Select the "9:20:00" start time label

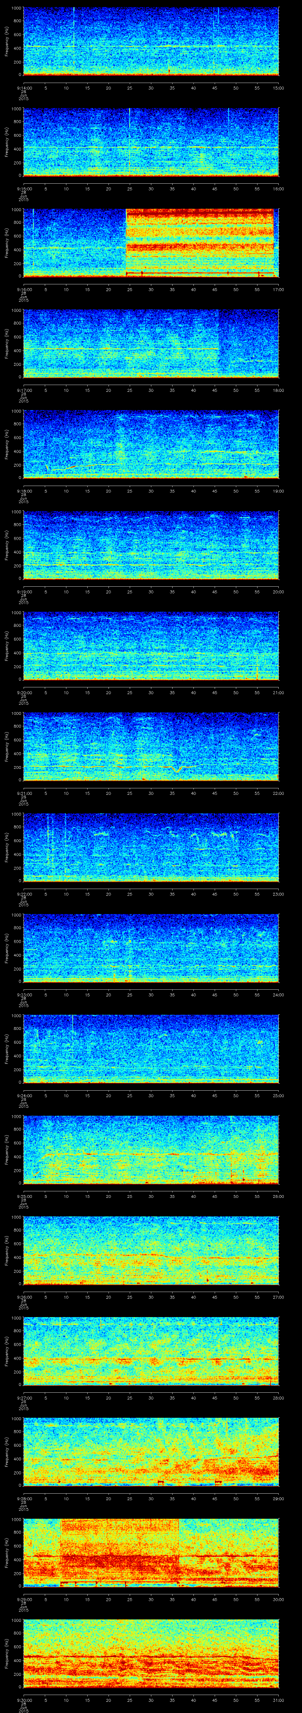[x=24, y=692]
